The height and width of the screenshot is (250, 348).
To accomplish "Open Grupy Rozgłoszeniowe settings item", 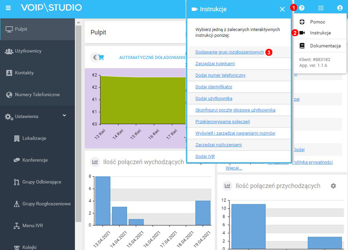I will 46,203.
